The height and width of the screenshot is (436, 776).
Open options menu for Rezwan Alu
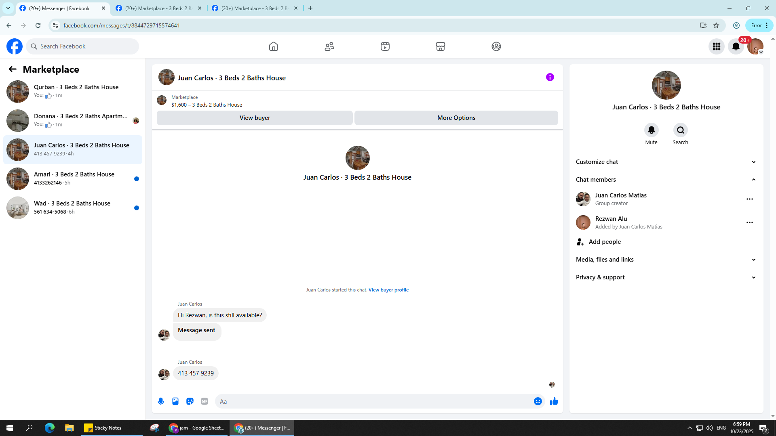click(x=749, y=222)
